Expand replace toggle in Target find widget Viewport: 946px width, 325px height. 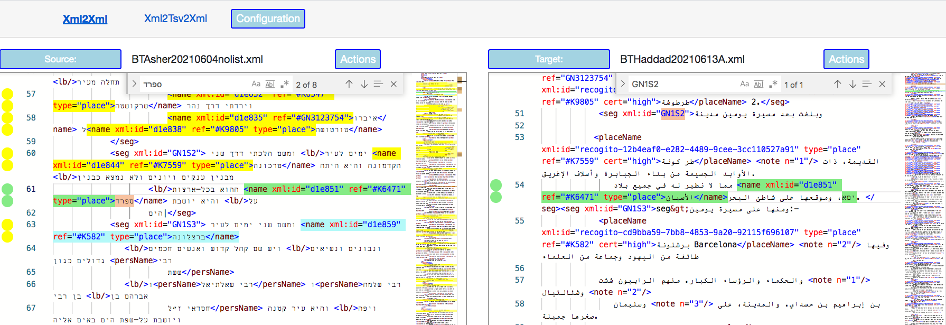623,84
